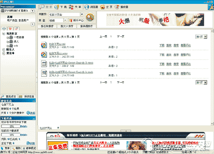Open the Seven Swords A rmvb link
This screenshot has width=214, height=154.
point(71,72)
